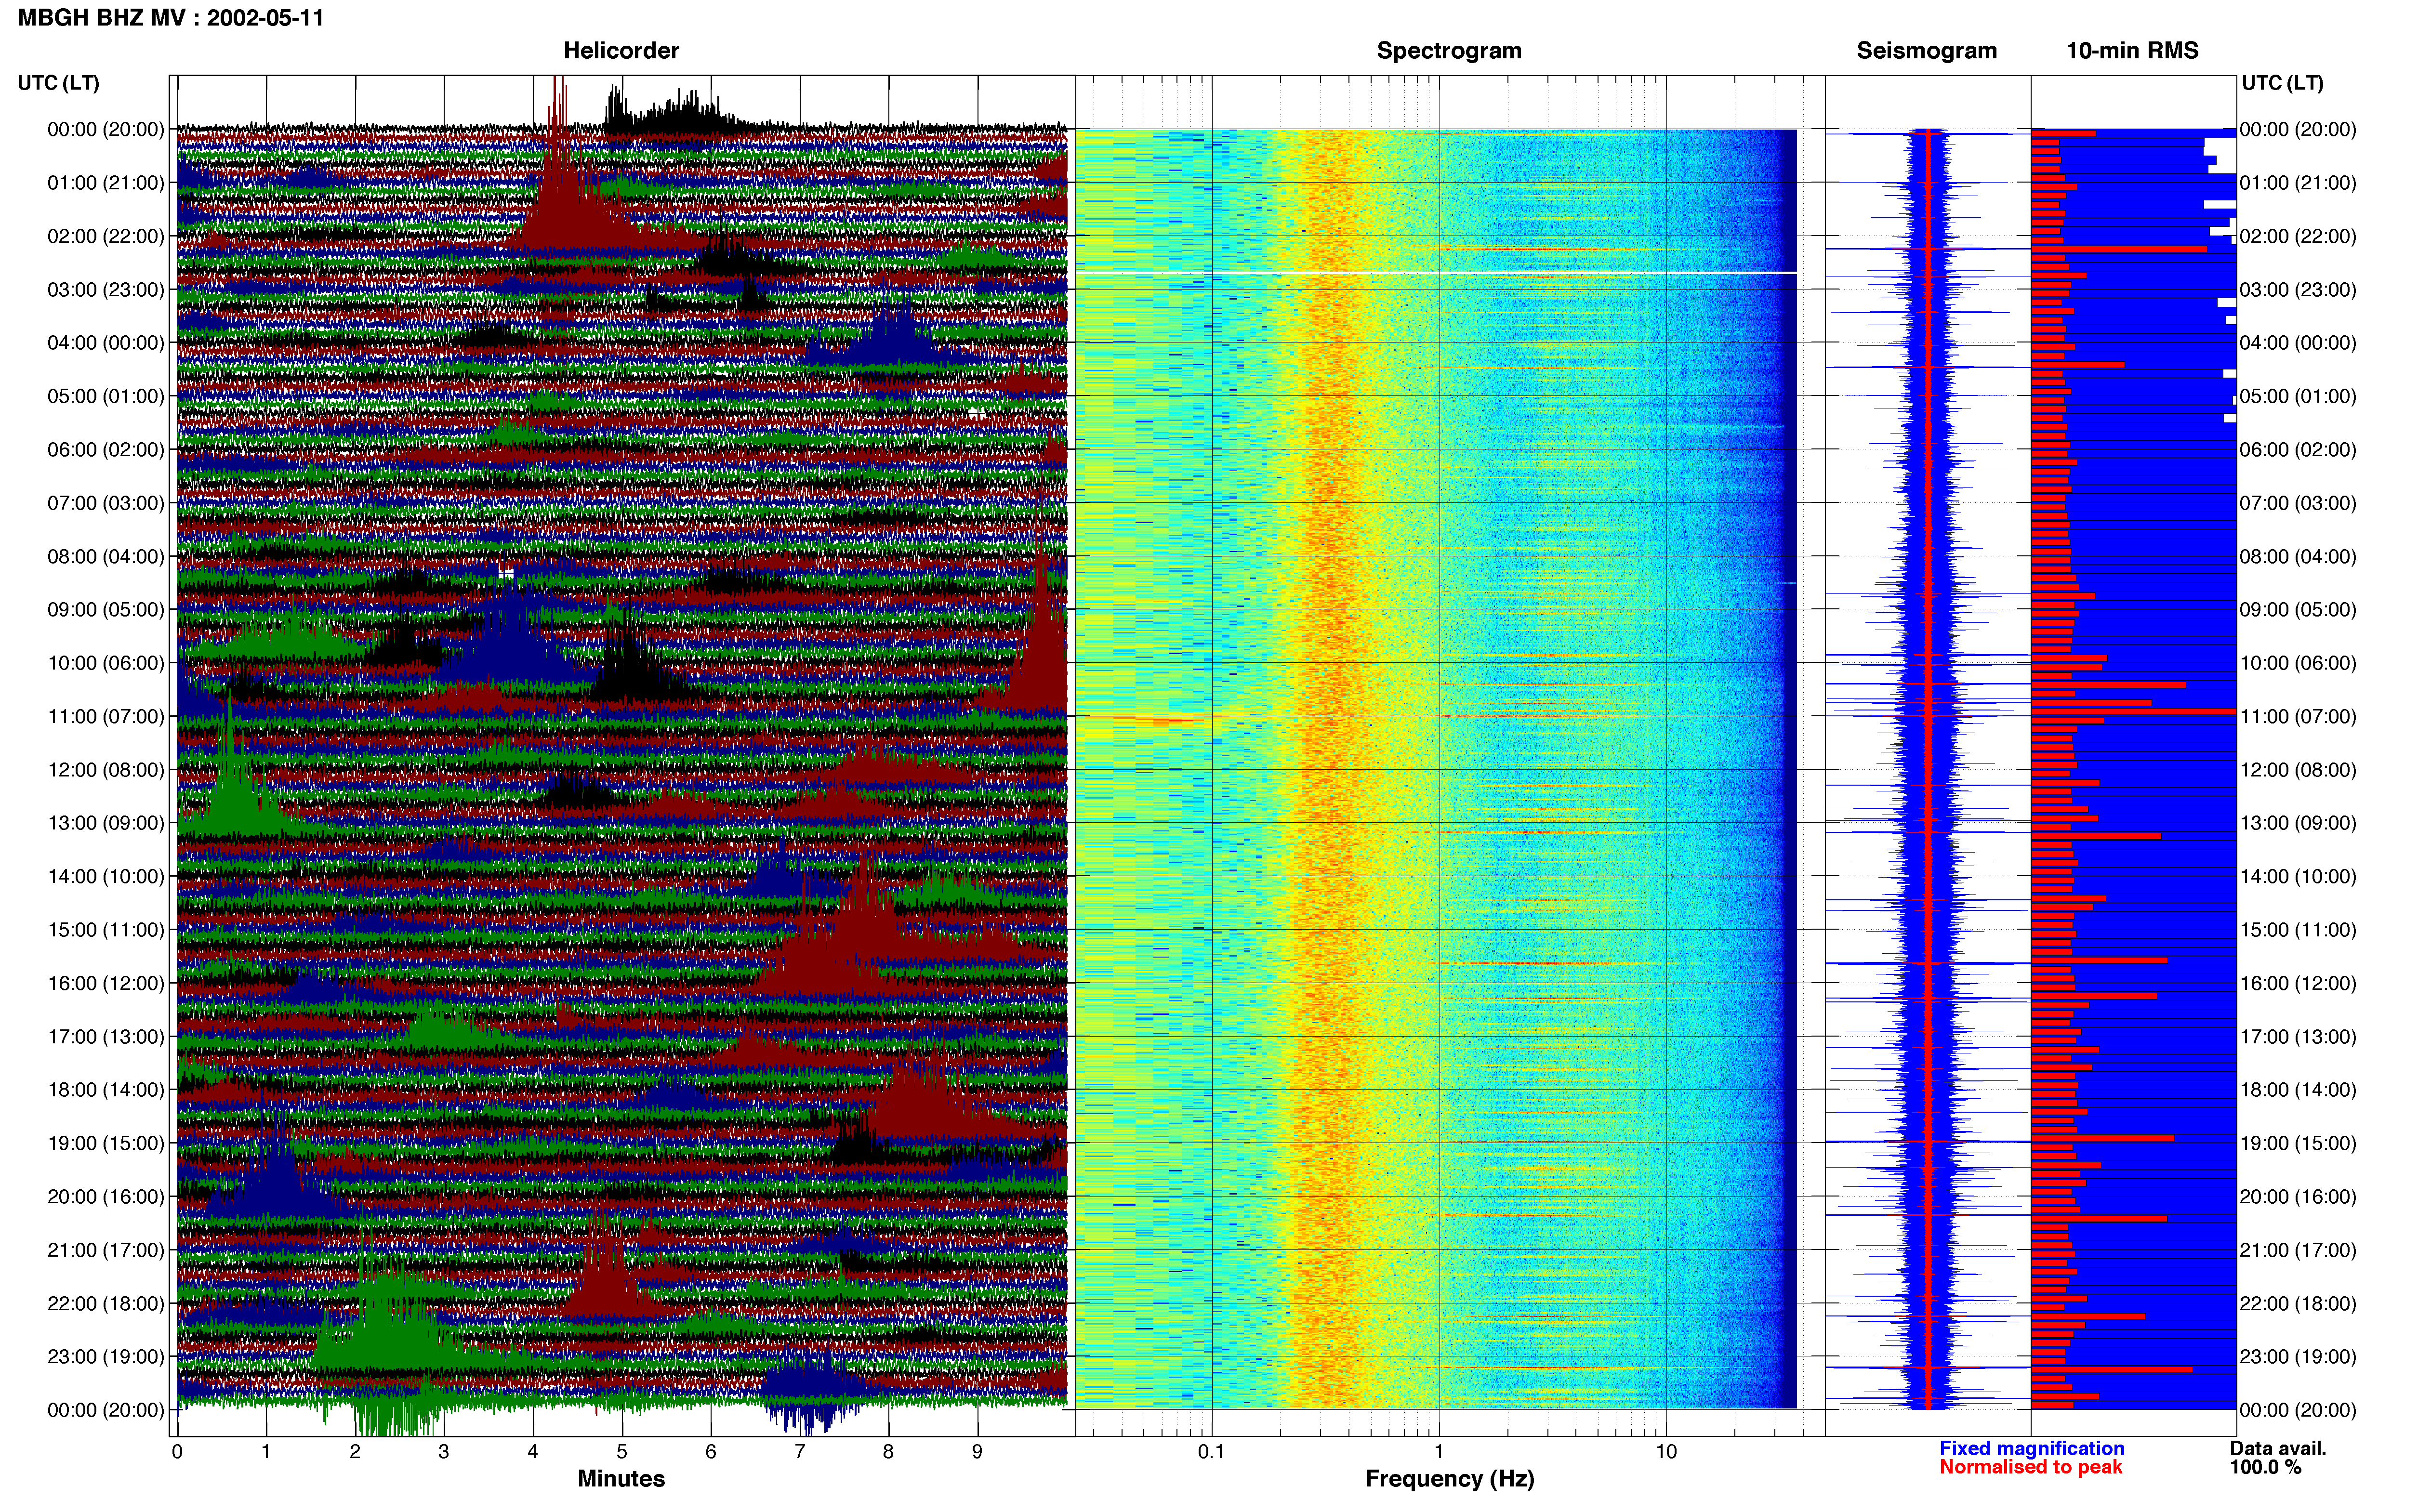This screenshot has height=1512, width=2418.
Task: Click the 5 tick on the Minutes axis
Action: pyautogui.click(x=622, y=1451)
